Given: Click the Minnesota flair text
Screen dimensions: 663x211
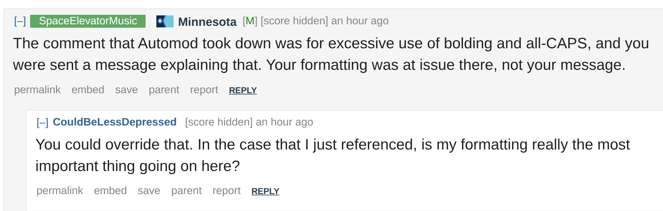Looking at the screenshot, I should 207,22.
